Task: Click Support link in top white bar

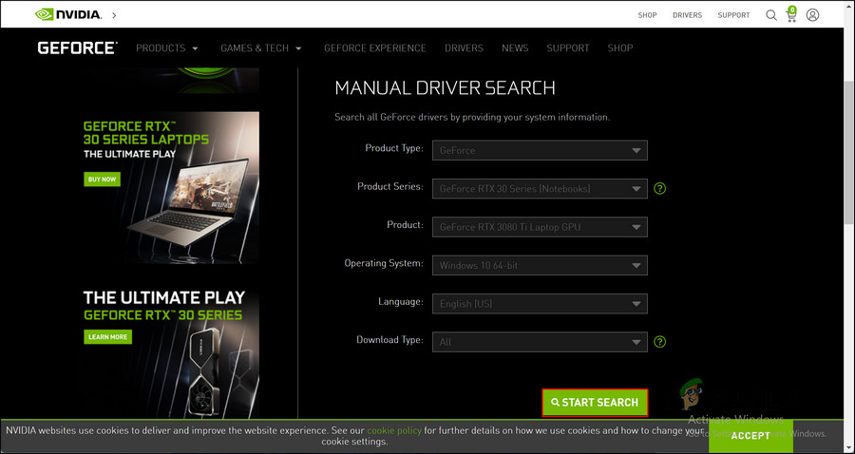Action: tap(734, 15)
